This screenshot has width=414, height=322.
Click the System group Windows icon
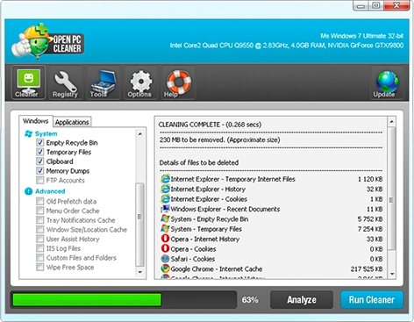(x=28, y=133)
